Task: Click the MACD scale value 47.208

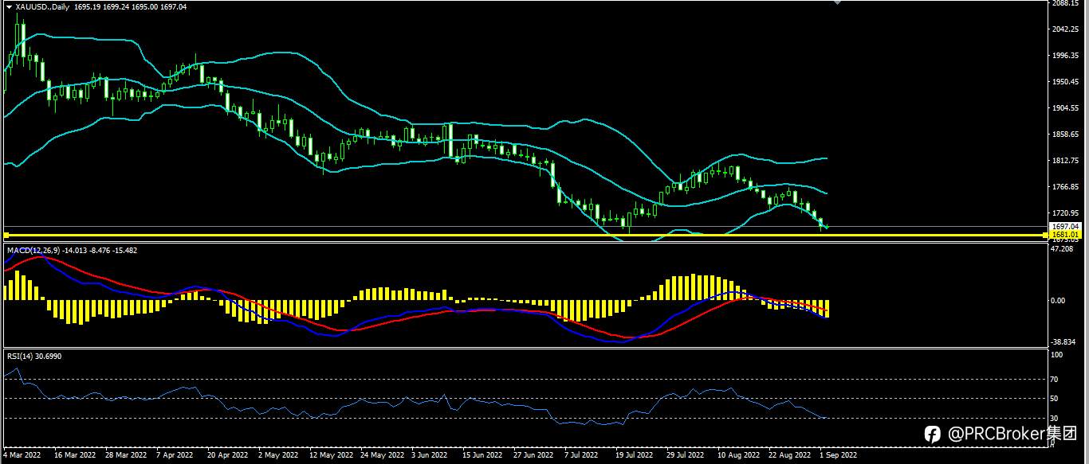Action: click(1063, 249)
